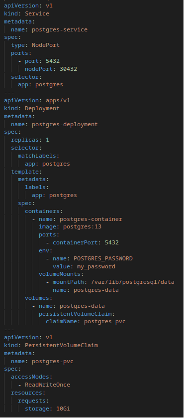Click the 'persistentVolumeClaim' key
Image resolution: width=184 pixels, height=418 pixels.
pyautogui.click(x=75, y=314)
